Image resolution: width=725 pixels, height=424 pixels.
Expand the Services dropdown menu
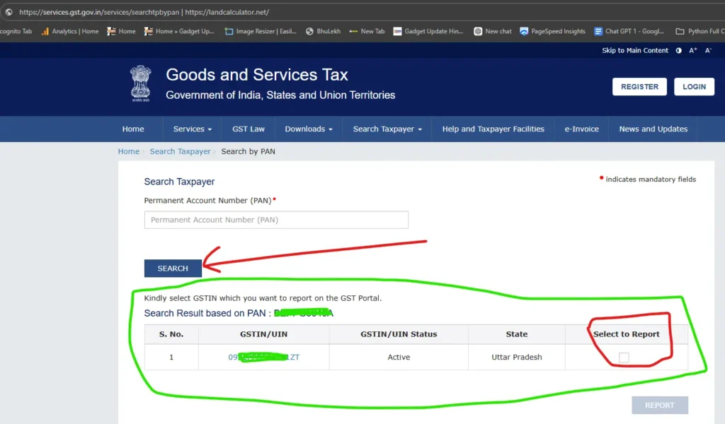pyautogui.click(x=193, y=129)
